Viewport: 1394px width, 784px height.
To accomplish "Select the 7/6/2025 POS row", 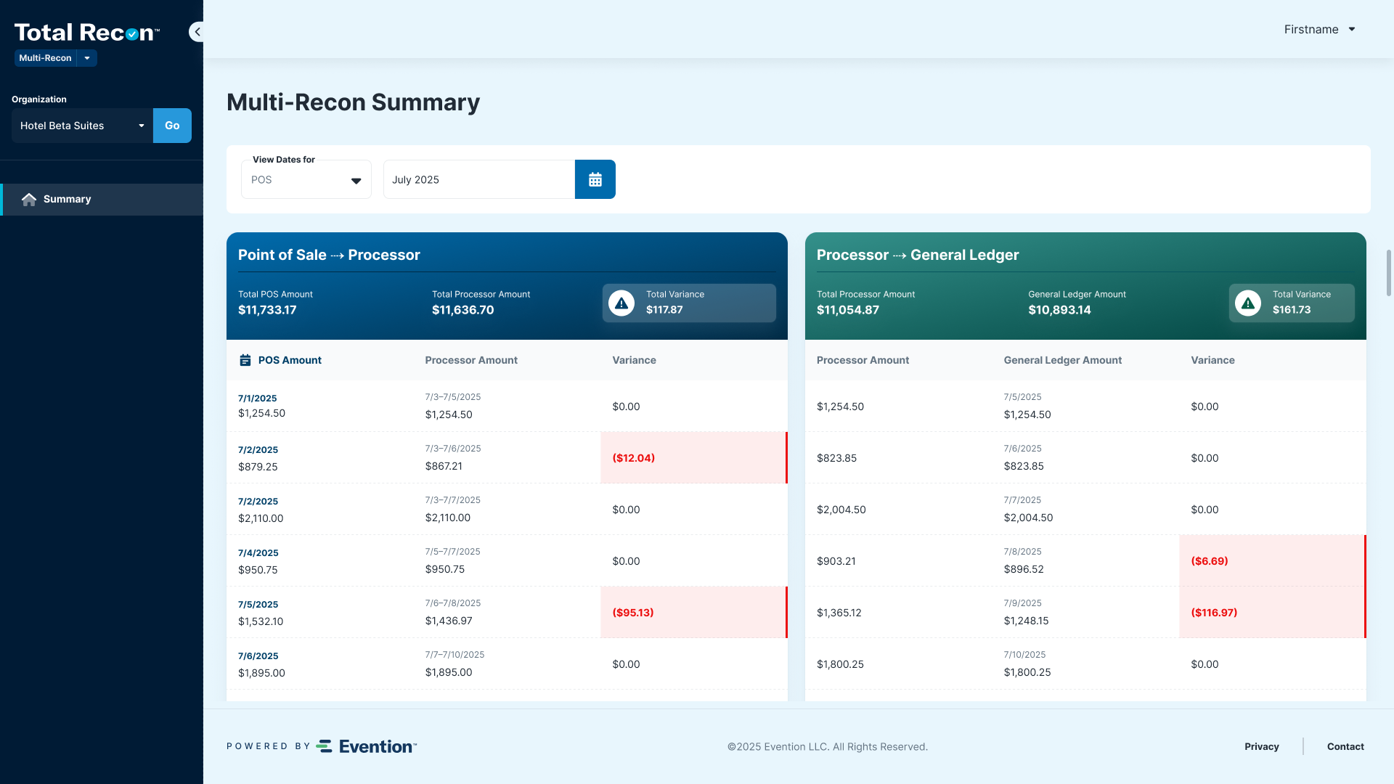I will (x=507, y=664).
